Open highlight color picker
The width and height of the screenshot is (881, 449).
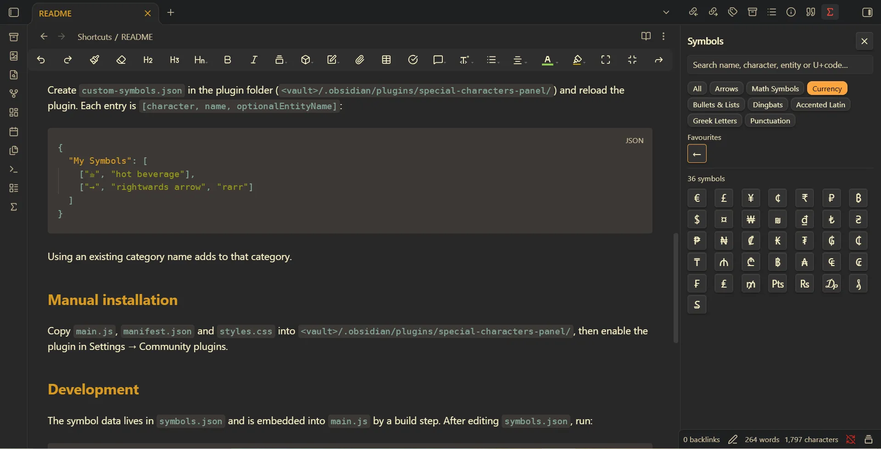coord(579,60)
